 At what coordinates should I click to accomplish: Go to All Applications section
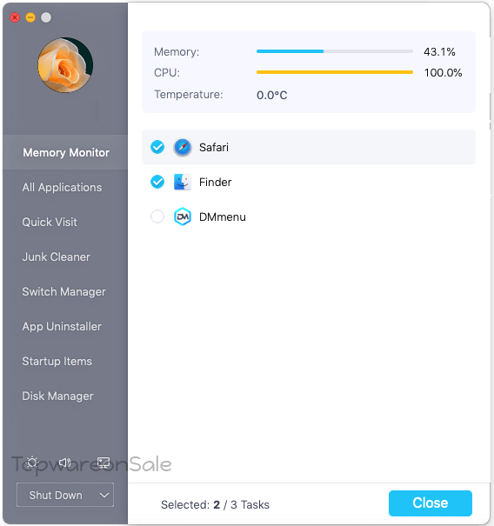pos(62,187)
